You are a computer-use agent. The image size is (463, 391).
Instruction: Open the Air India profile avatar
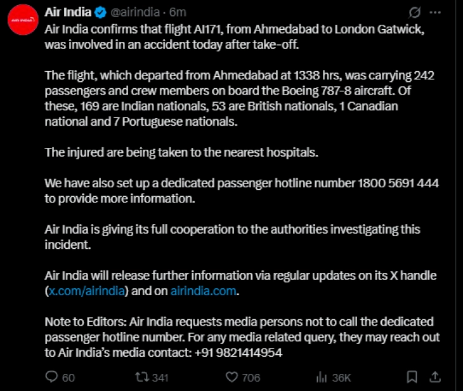tap(22, 20)
